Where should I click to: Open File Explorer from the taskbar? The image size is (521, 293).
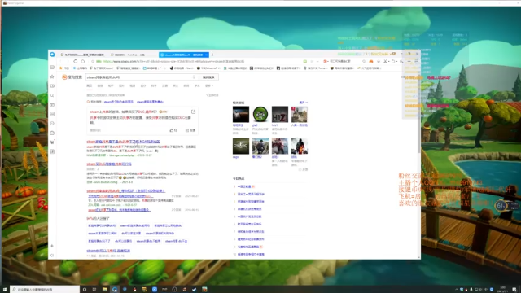tap(105, 290)
